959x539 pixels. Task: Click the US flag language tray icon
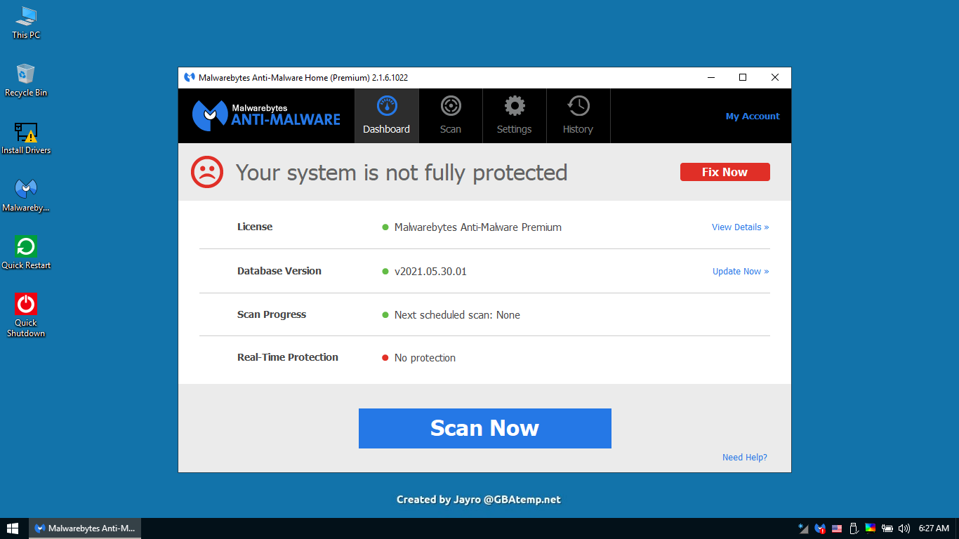pyautogui.click(x=837, y=528)
